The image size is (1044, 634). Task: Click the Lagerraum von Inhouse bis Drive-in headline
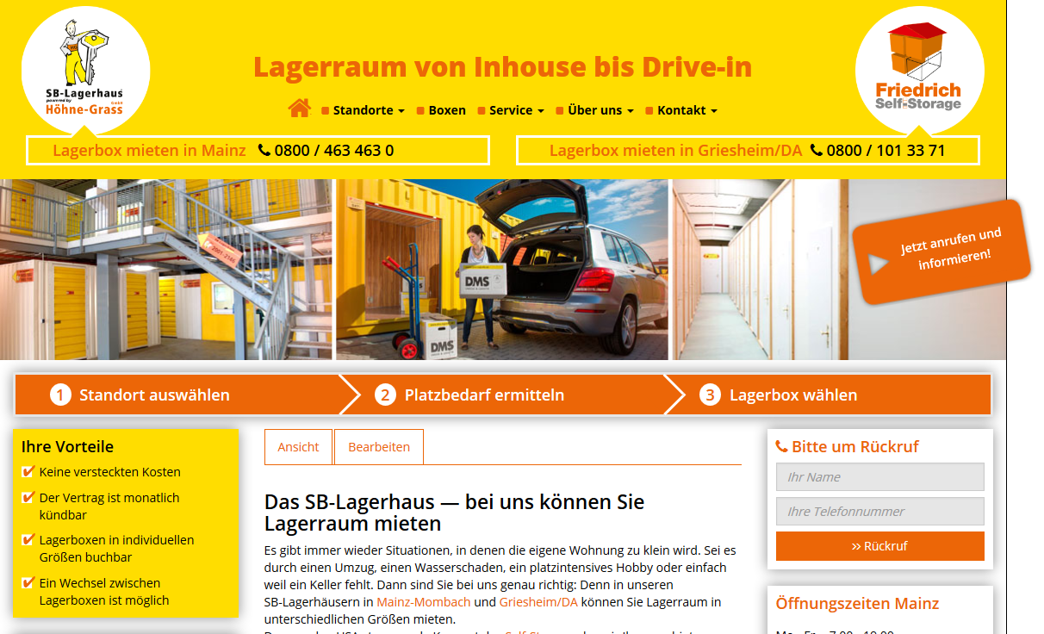click(502, 66)
